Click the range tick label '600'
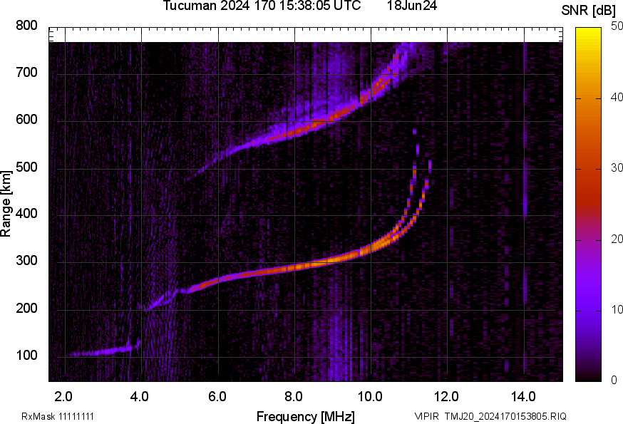This screenshot has height=424, width=623. [x=26, y=120]
